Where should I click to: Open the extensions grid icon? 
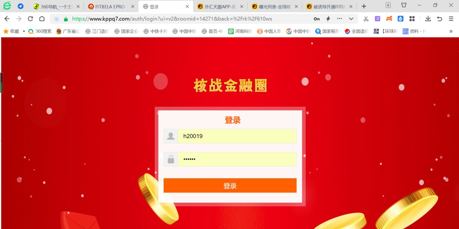click(x=412, y=19)
